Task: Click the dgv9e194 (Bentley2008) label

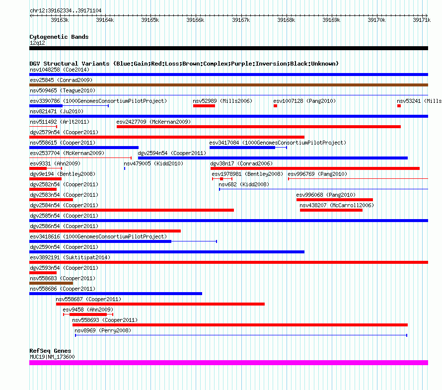Action: (x=63, y=174)
